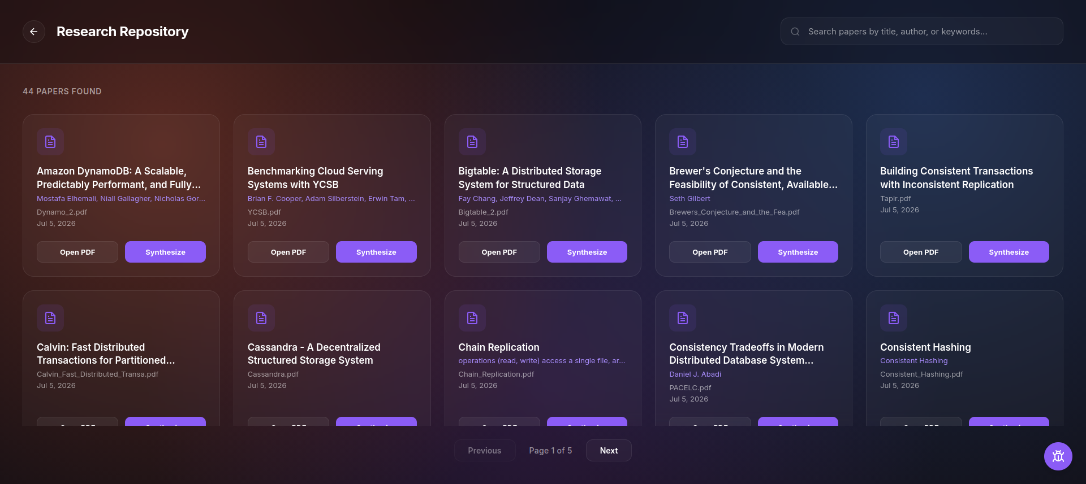Click document icon on Benchmarking Cloud Serving card
The image size is (1086, 484).
(x=261, y=142)
